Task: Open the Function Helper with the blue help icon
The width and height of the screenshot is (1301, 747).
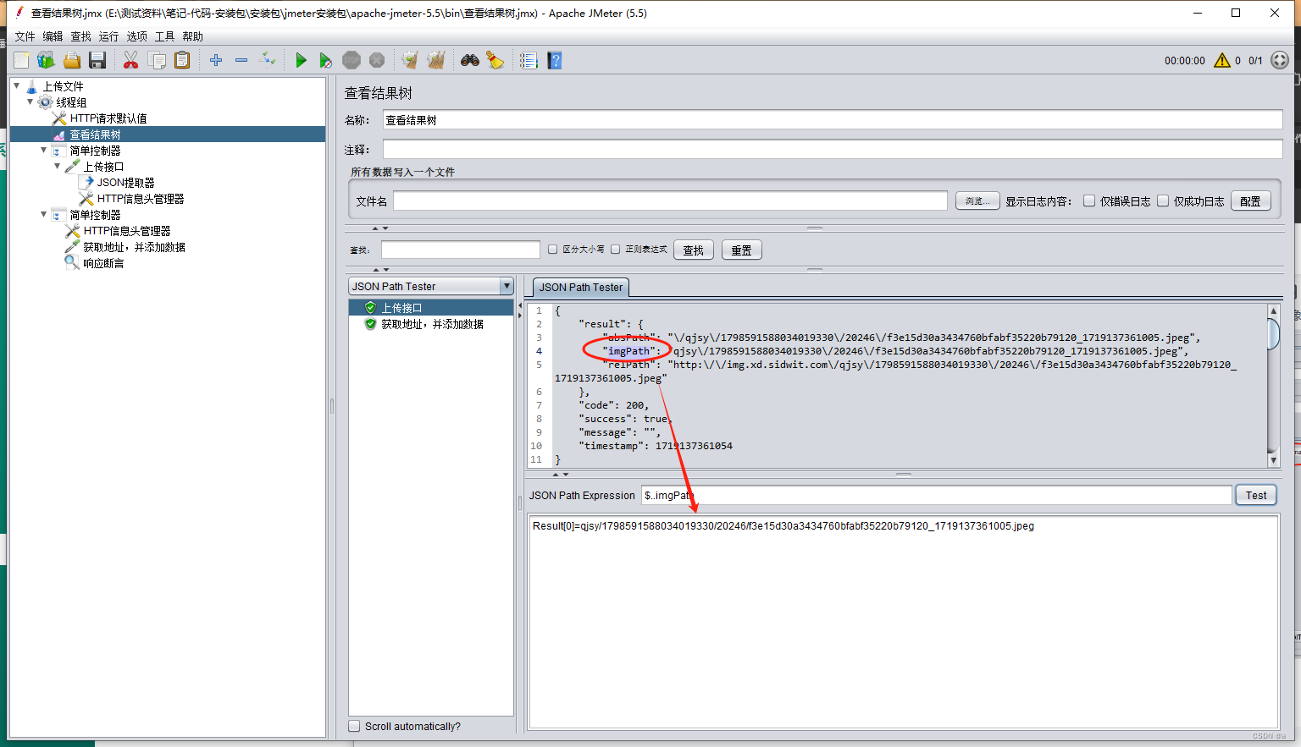Action: tap(555, 60)
